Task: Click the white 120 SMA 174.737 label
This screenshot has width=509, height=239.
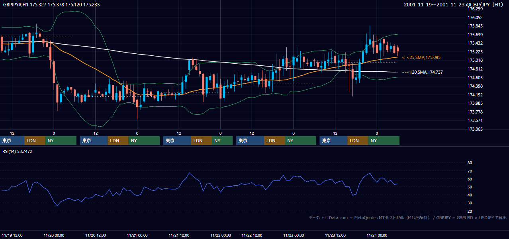Action: click(423, 72)
